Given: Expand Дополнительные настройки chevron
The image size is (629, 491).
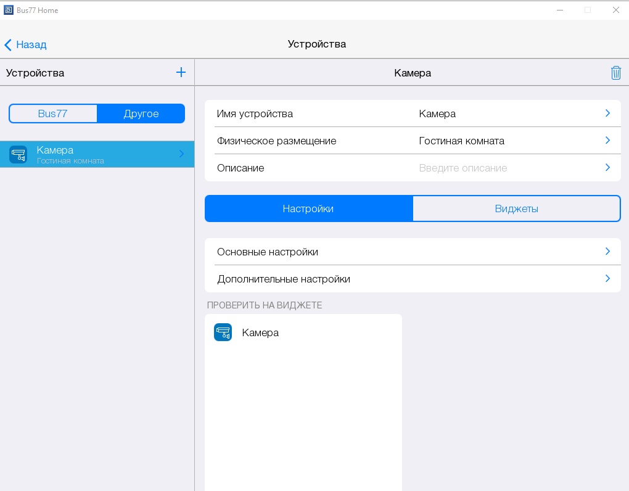Looking at the screenshot, I should [x=607, y=279].
